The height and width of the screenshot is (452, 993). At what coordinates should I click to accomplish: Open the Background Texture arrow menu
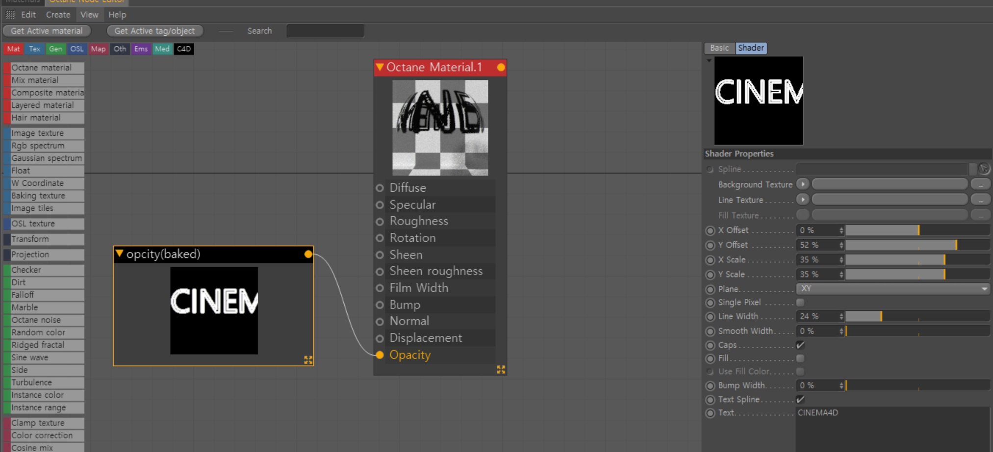803,184
